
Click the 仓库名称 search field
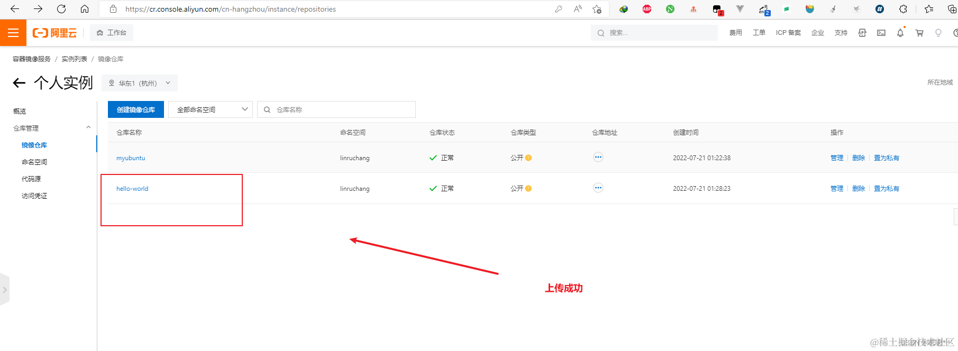point(336,109)
